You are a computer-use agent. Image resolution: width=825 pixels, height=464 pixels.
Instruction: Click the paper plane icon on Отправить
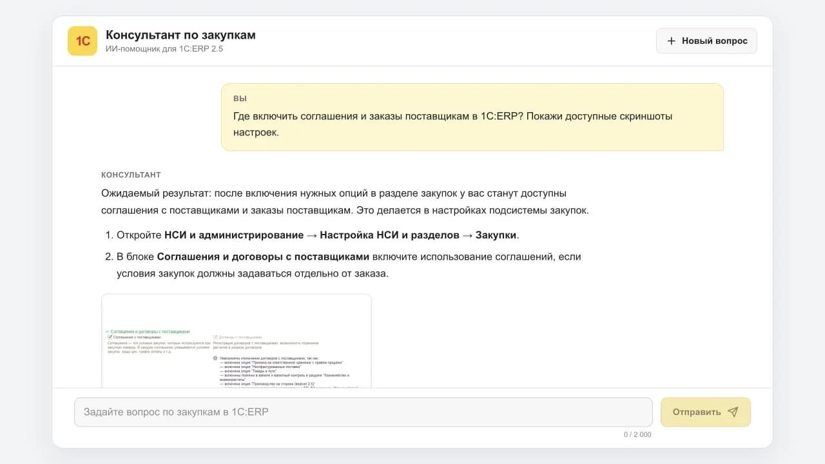(x=733, y=412)
